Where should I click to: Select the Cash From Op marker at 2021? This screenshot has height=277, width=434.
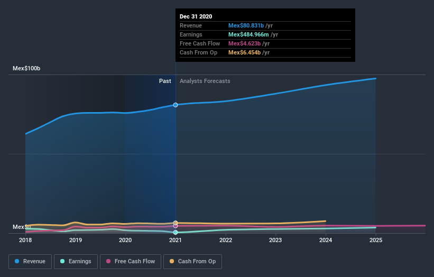point(176,223)
